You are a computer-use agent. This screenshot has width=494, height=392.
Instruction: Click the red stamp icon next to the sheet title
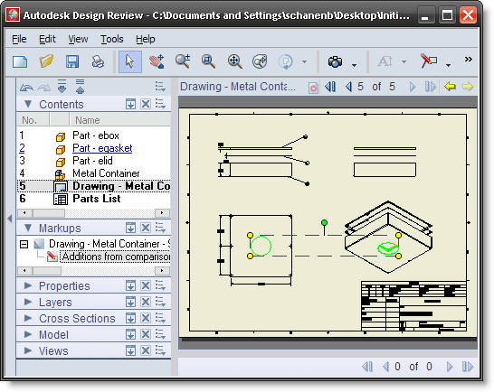click(313, 88)
